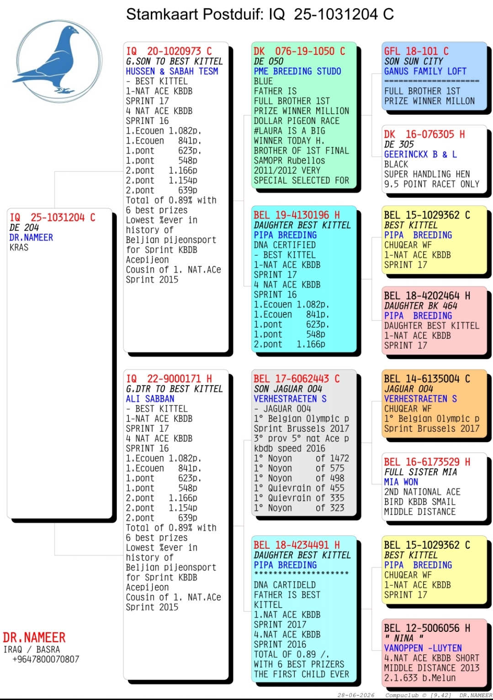Click the red DR.NAMEER owner heading
Image resolution: width=493 pixels, height=700 pixels.
pyautogui.click(x=34, y=637)
